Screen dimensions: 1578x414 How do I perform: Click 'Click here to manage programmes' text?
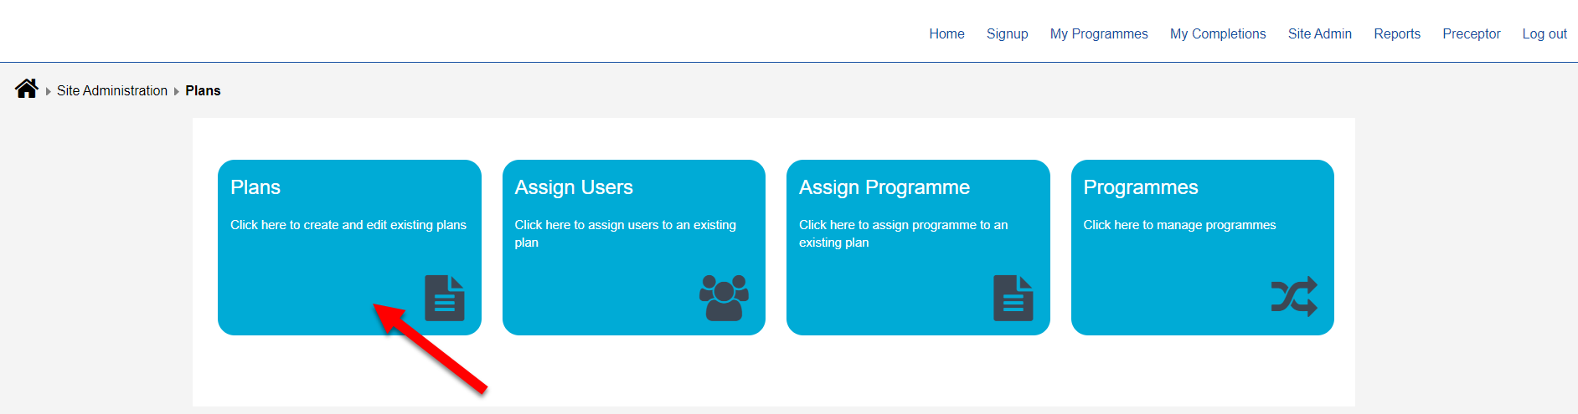click(x=1179, y=225)
